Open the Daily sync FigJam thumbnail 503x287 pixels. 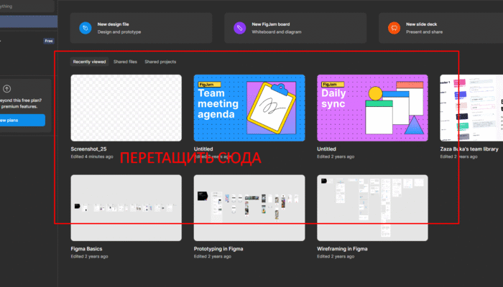click(x=372, y=108)
